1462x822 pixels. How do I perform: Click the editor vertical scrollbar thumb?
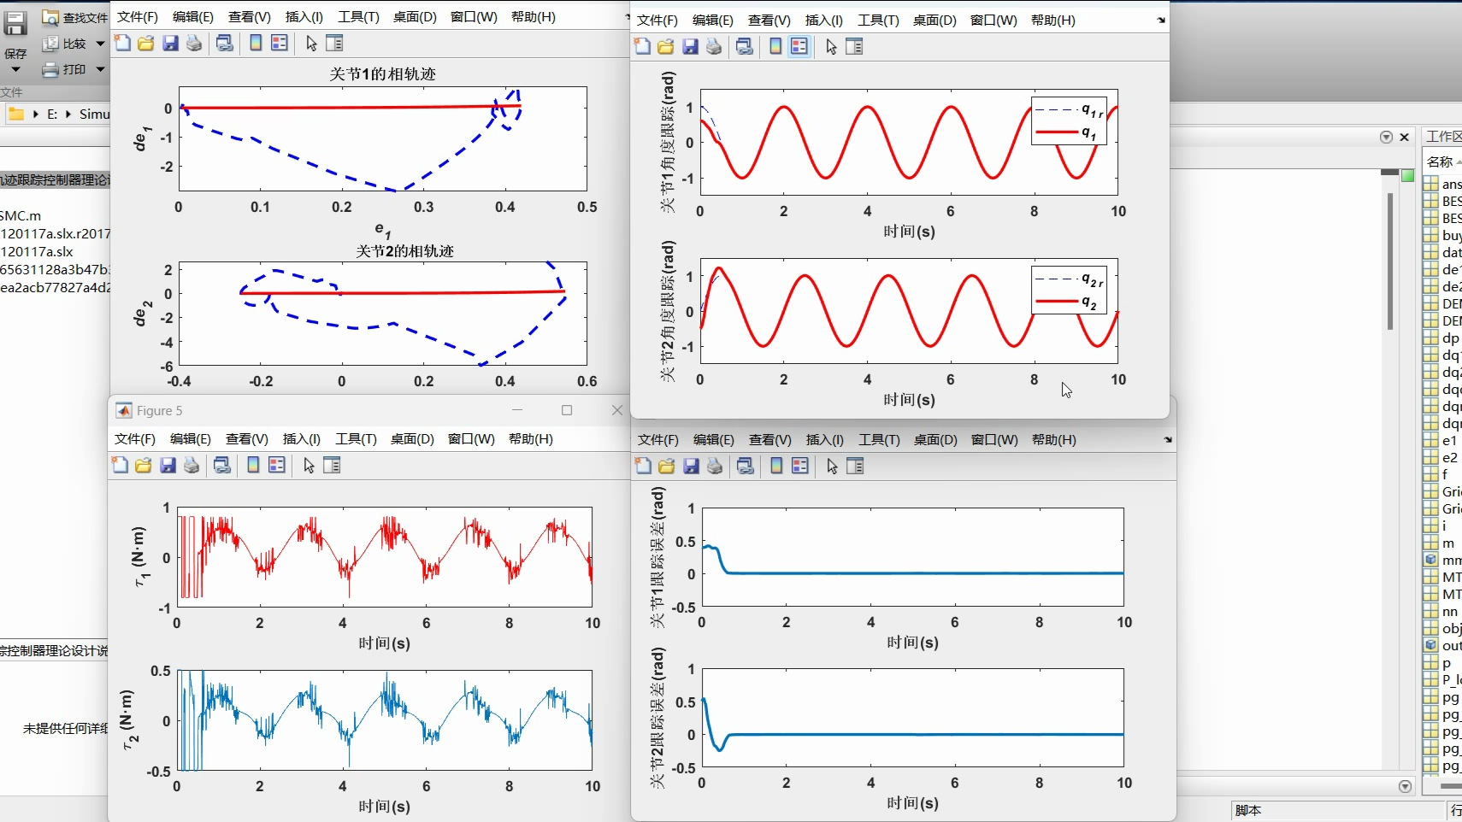1390,261
